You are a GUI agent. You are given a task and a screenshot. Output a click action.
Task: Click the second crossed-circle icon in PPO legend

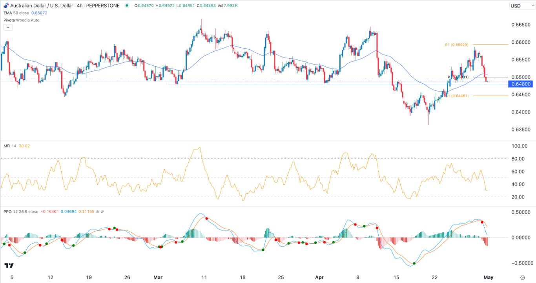coord(102,211)
